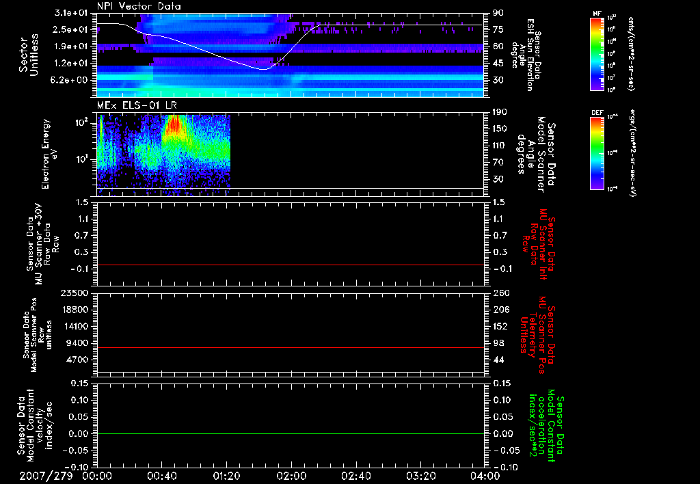Click the 'MU Scanner +30V' axis label
The image size is (700, 484).
tap(39, 244)
